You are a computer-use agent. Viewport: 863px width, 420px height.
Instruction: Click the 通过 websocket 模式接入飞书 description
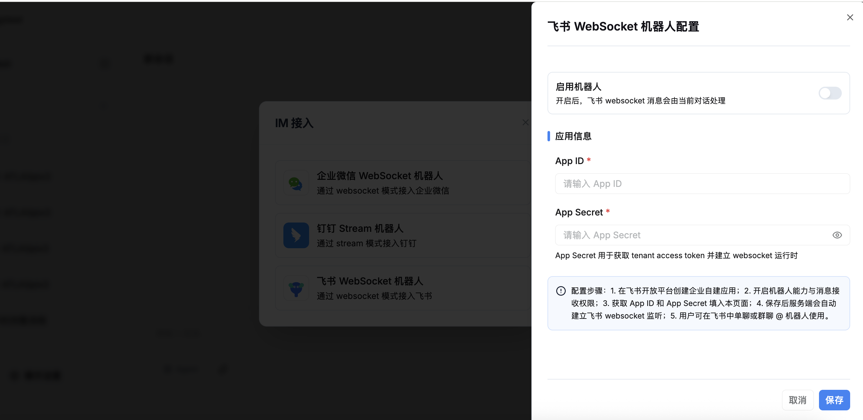(374, 296)
